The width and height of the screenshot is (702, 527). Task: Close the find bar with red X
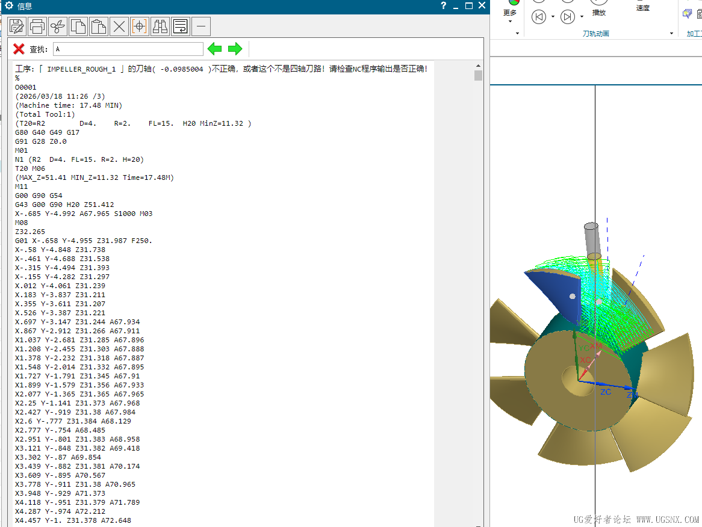(19, 49)
